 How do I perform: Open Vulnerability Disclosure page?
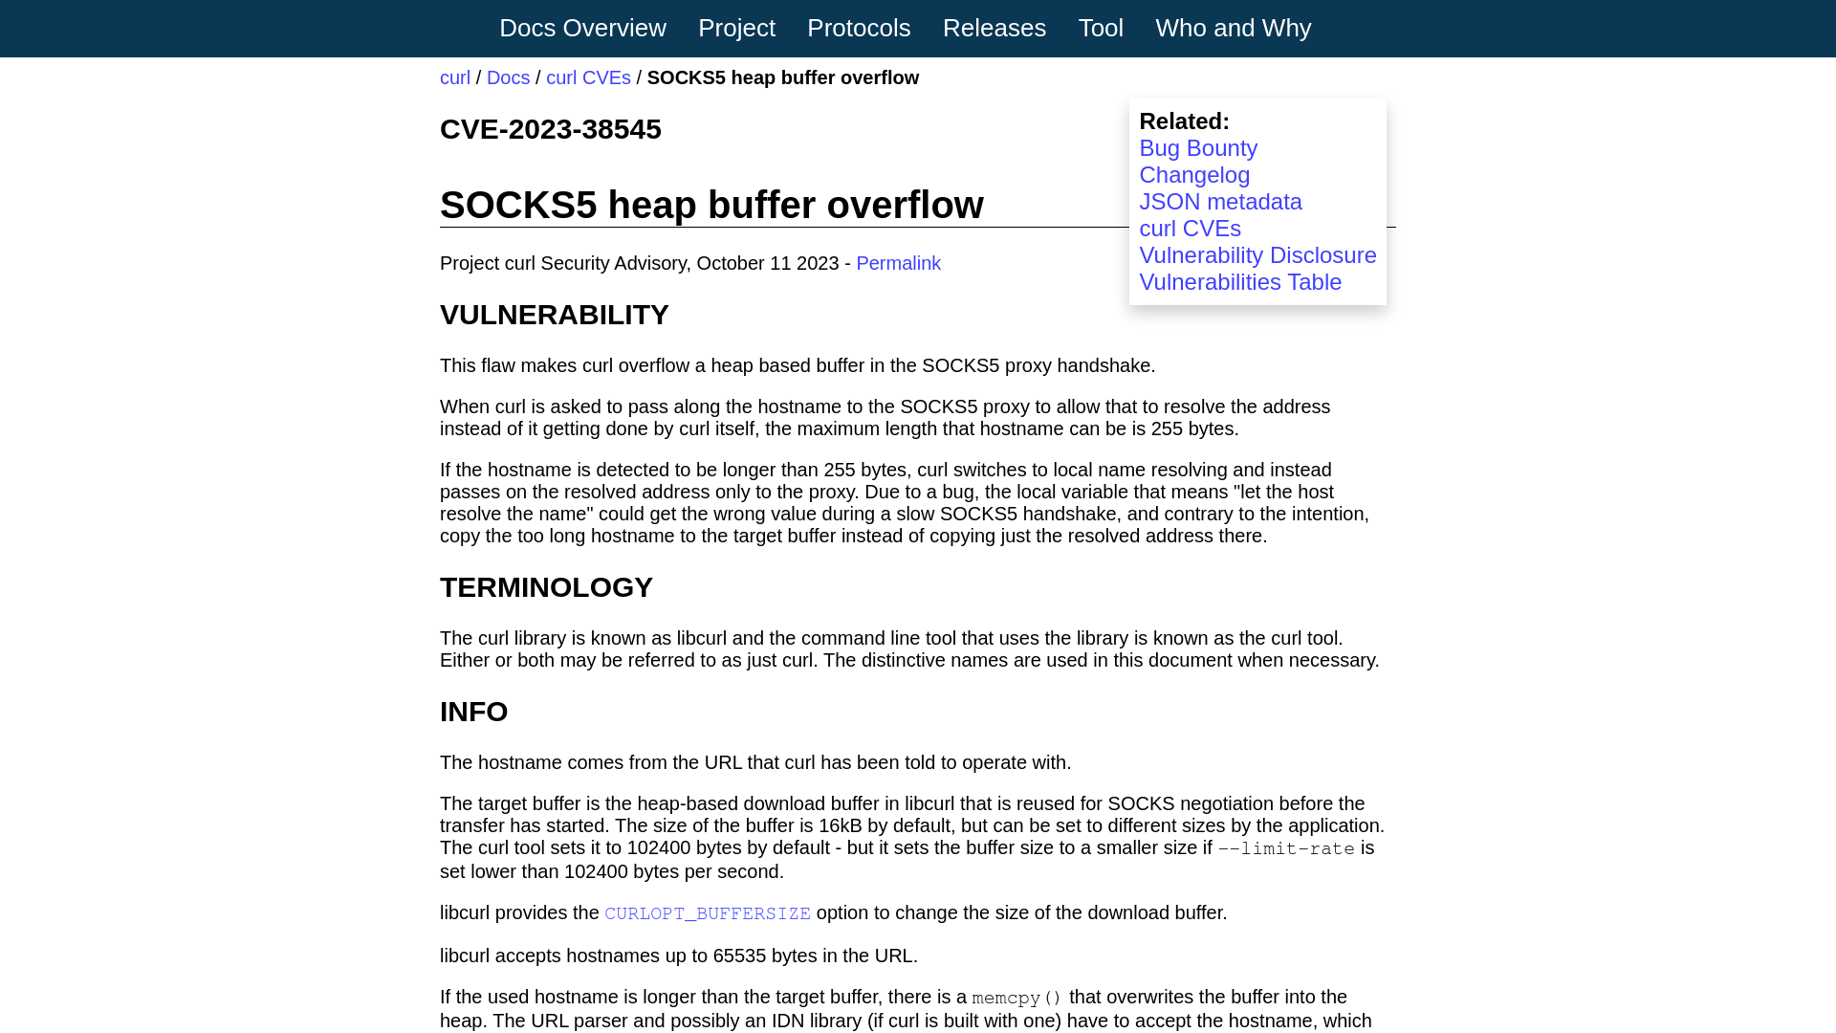[1257, 254]
